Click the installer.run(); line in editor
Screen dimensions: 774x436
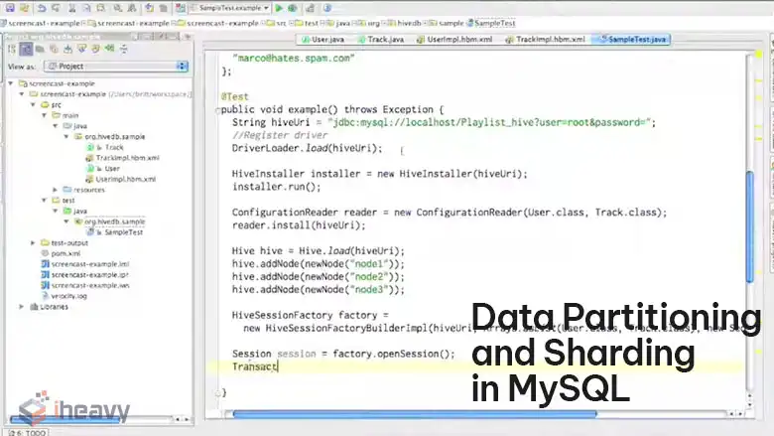[x=277, y=187]
